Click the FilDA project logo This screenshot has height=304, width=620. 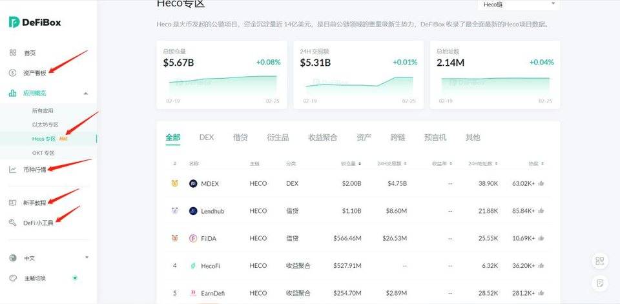[193, 238]
